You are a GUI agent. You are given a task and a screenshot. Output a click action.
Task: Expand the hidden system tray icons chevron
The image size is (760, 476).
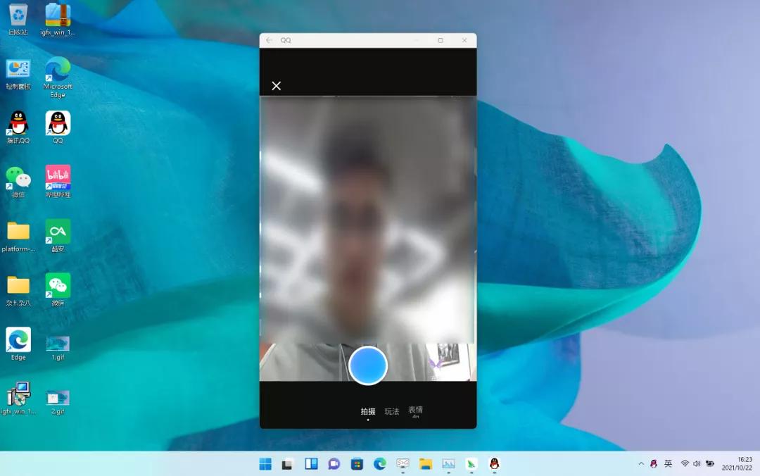point(641,464)
